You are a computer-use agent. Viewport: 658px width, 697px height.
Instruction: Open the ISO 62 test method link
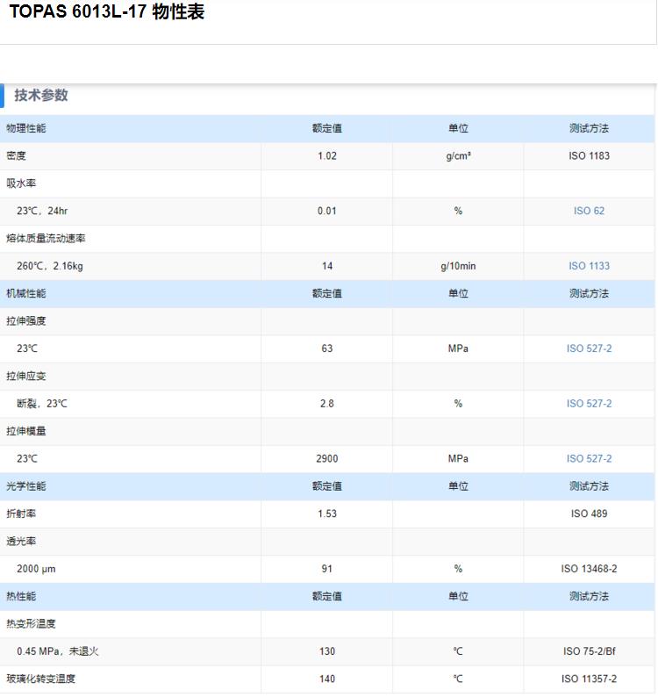click(589, 211)
